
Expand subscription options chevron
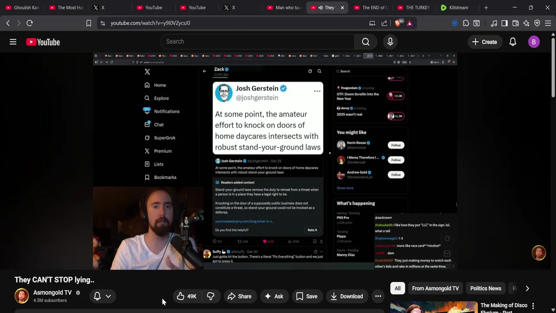click(108, 296)
